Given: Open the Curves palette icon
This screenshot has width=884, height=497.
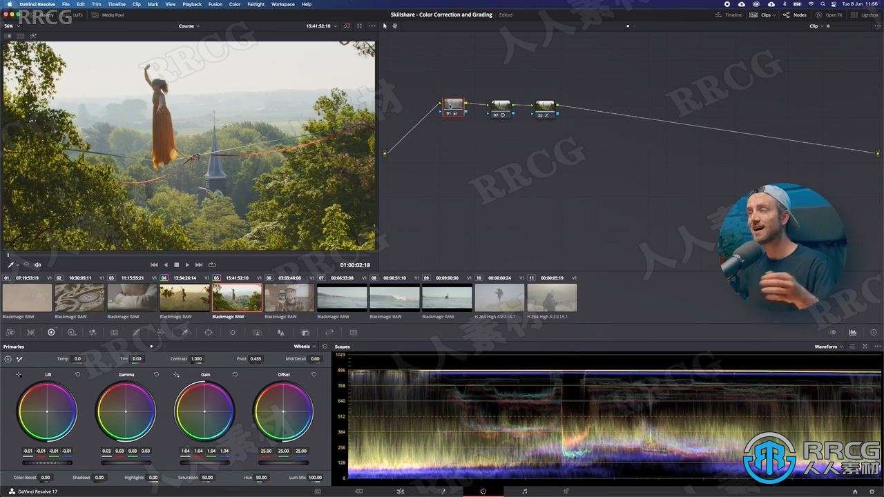Looking at the screenshot, I should pos(136,332).
